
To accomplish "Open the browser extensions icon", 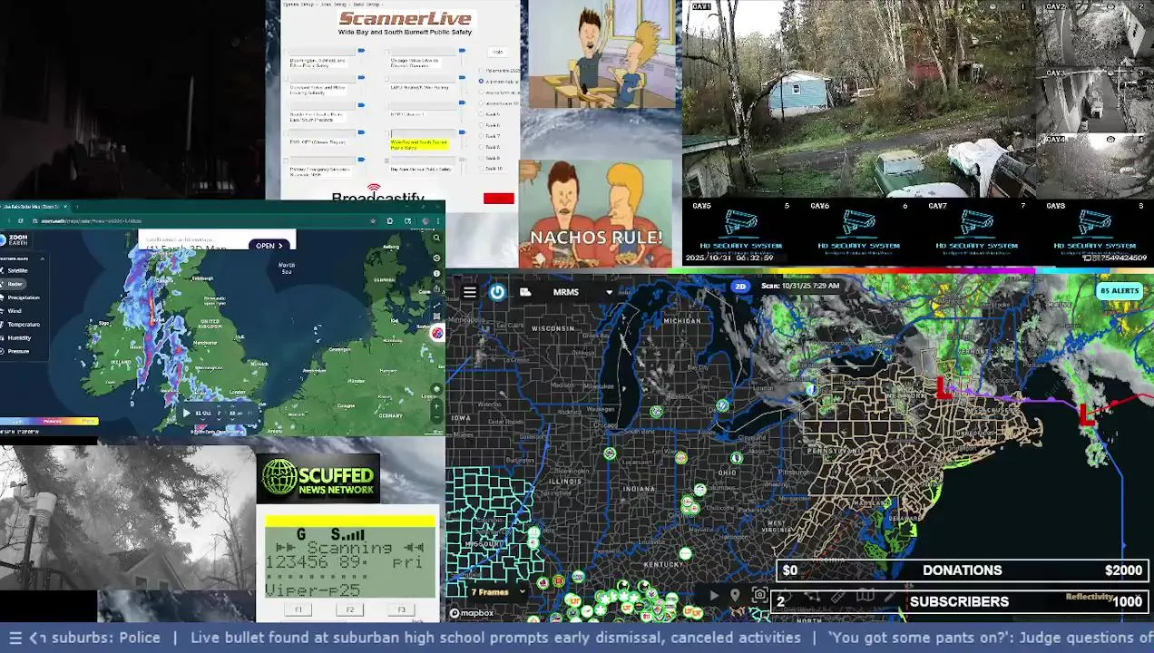I will [x=390, y=221].
